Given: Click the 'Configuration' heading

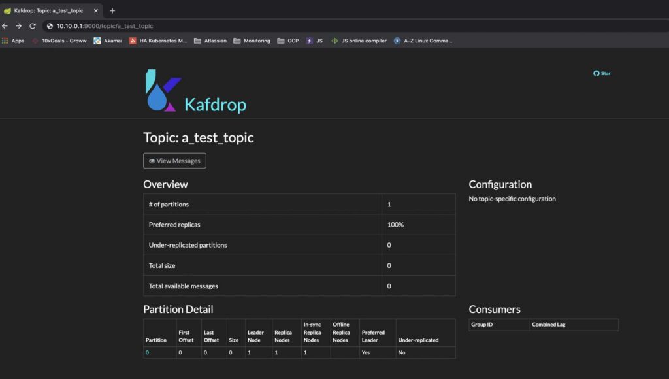Looking at the screenshot, I should click(500, 184).
